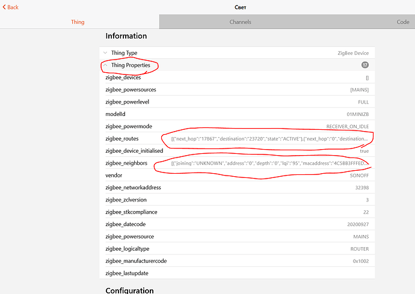Click the zigbee_devices property row
This screenshot has width=415, height=294.
click(x=238, y=78)
